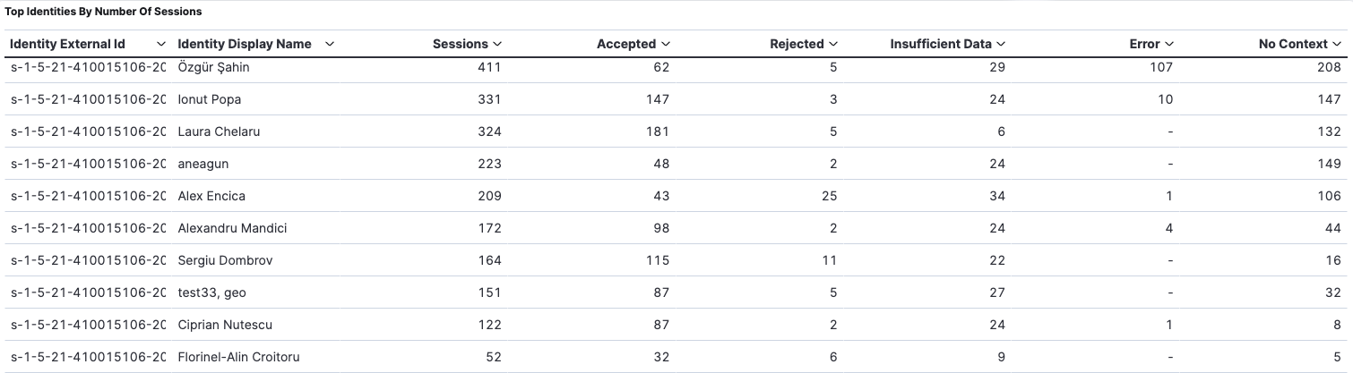Click the Florinel-Alin Croitoru row name
The width and height of the screenshot is (1353, 373).
238,357
